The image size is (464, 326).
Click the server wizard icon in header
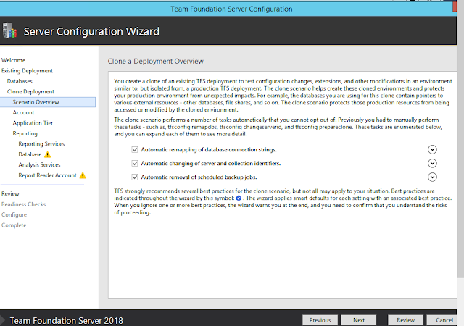[x=9, y=30]
